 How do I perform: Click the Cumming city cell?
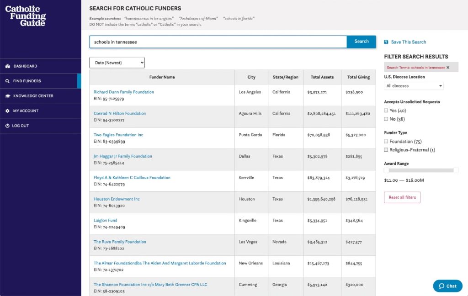[248, 285]
